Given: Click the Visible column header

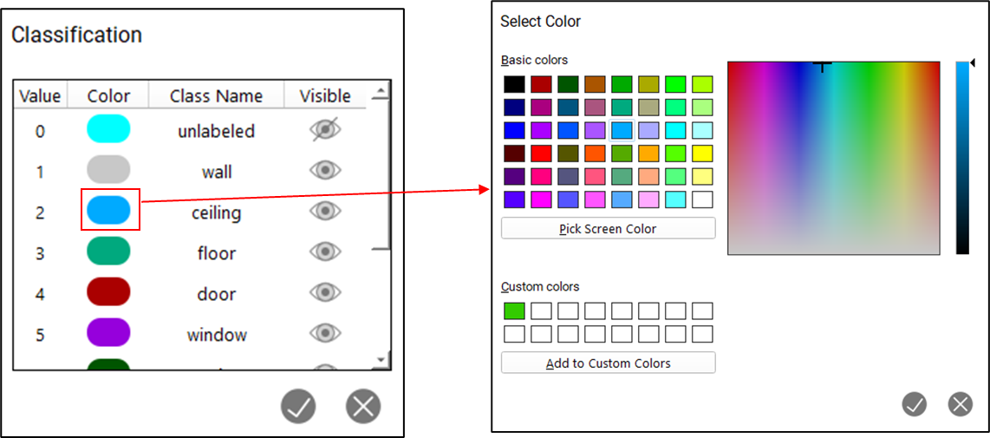Looking at the screenshot, I should tap(325, 95).
